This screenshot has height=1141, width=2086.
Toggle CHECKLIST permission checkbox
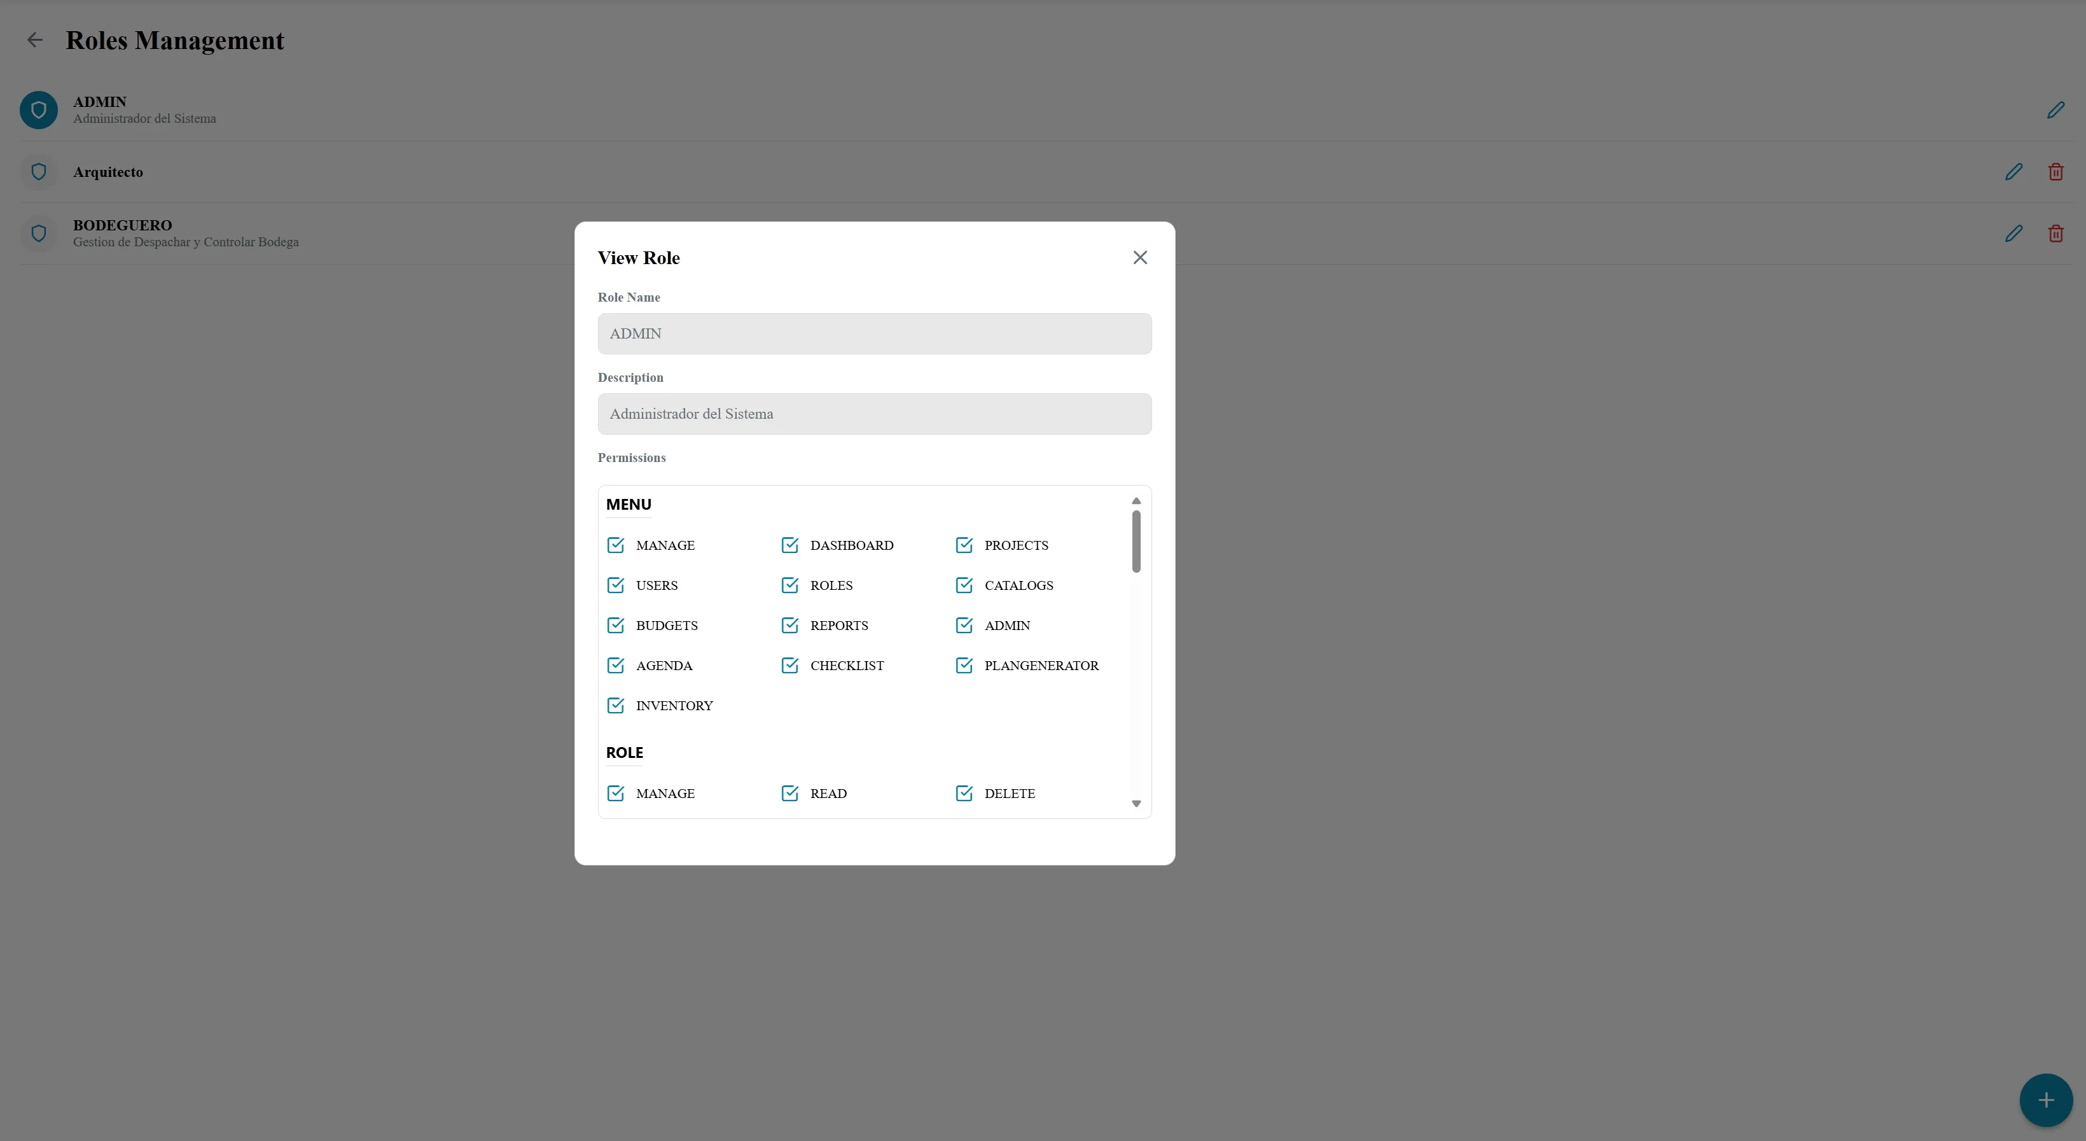tap(789, 665)
